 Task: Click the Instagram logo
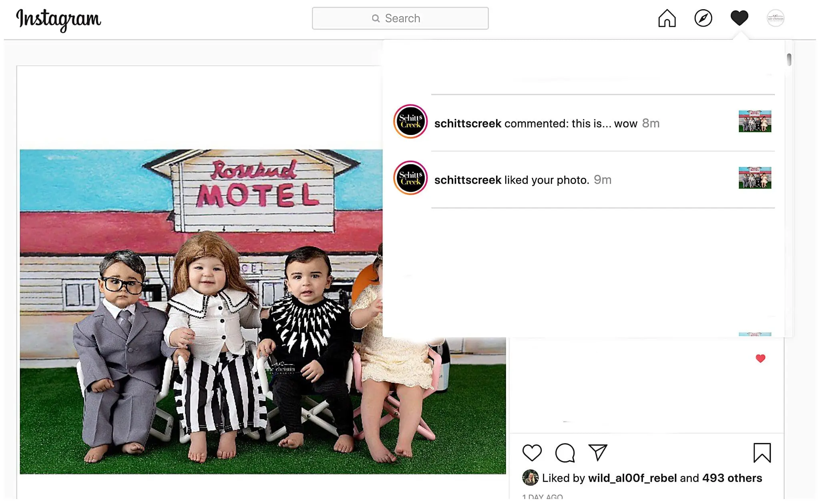pos(58,20)
